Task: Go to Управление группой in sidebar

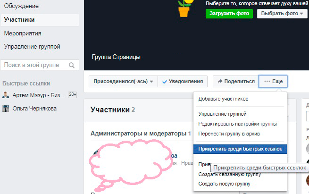Action: tap(32, 47)
